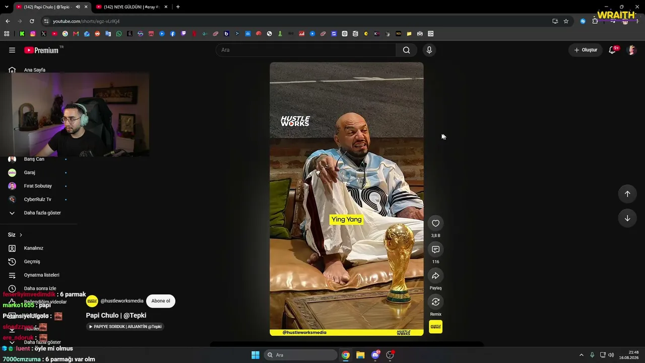Open the YouTube guide hamburger menu

click(x=12, y=50)
